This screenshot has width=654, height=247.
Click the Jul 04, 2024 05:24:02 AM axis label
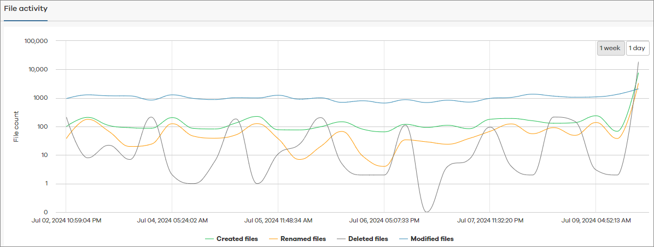pos(172,221)
